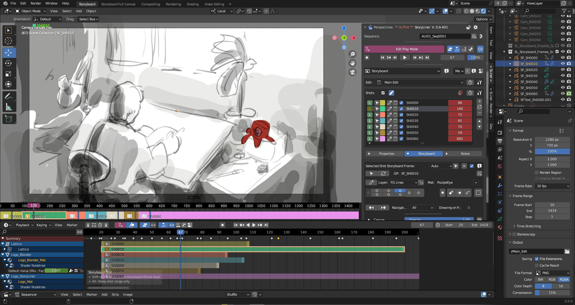Click the Compression 15% slider

552,293
